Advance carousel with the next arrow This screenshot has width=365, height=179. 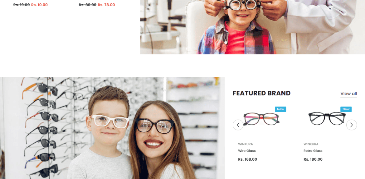click(352, 125)
